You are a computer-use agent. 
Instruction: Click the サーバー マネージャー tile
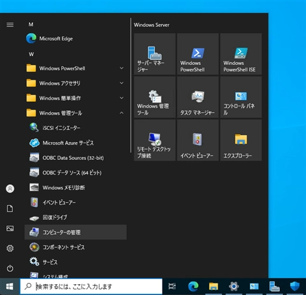(x=155, y=54)
